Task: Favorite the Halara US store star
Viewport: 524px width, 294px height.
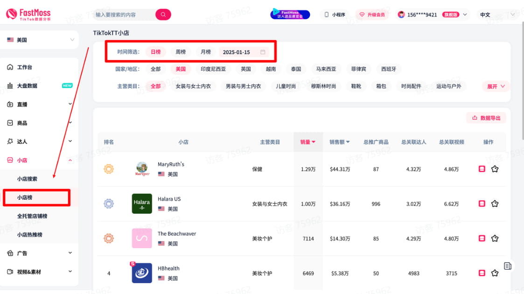Action: 495,203
